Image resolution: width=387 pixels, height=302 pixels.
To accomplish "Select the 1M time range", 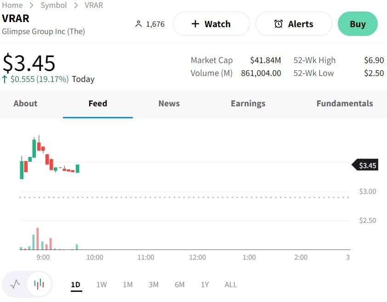I will coord(127,285).
